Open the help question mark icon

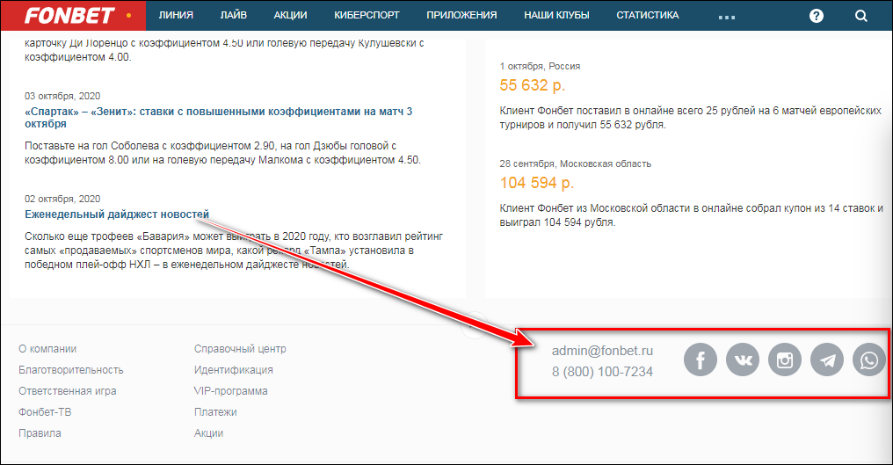click(x=817, y=16)
